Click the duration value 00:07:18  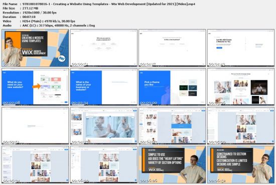click(29, 17)
